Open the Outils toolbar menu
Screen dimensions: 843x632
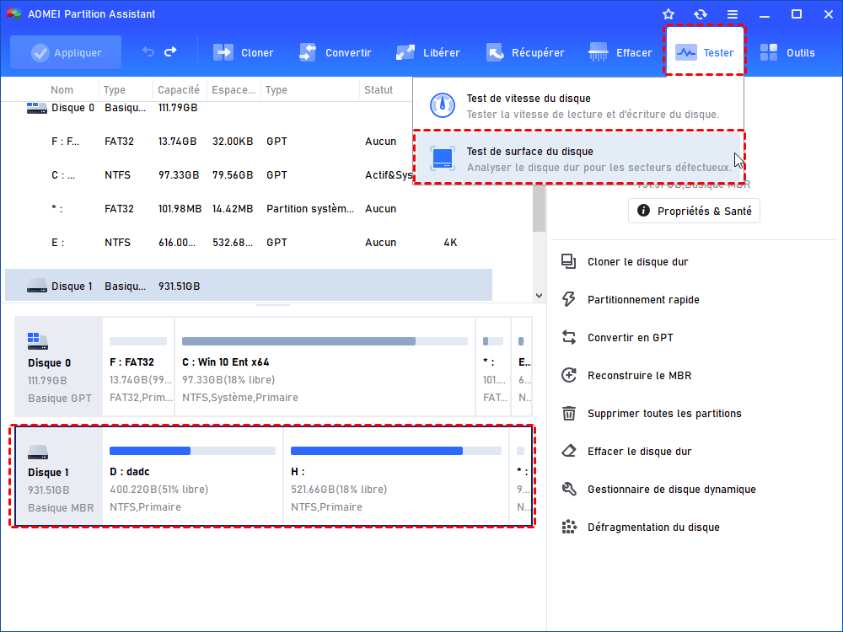pyautogui.click(x=787, y=52)
